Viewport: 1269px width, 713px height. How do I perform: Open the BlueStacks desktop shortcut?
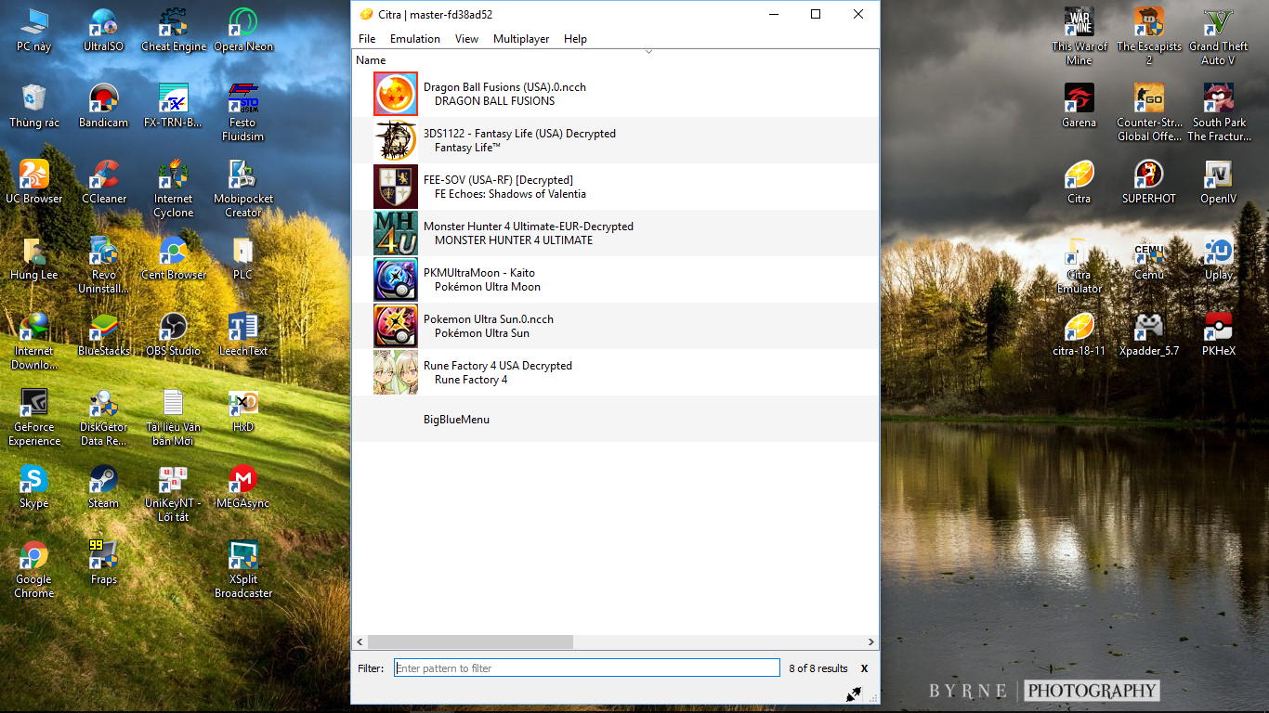(104, 334)
